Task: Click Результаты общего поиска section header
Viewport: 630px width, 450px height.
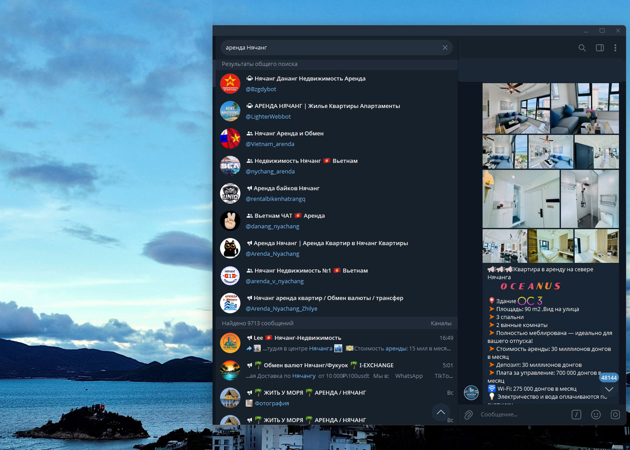Action: (259, 64)
